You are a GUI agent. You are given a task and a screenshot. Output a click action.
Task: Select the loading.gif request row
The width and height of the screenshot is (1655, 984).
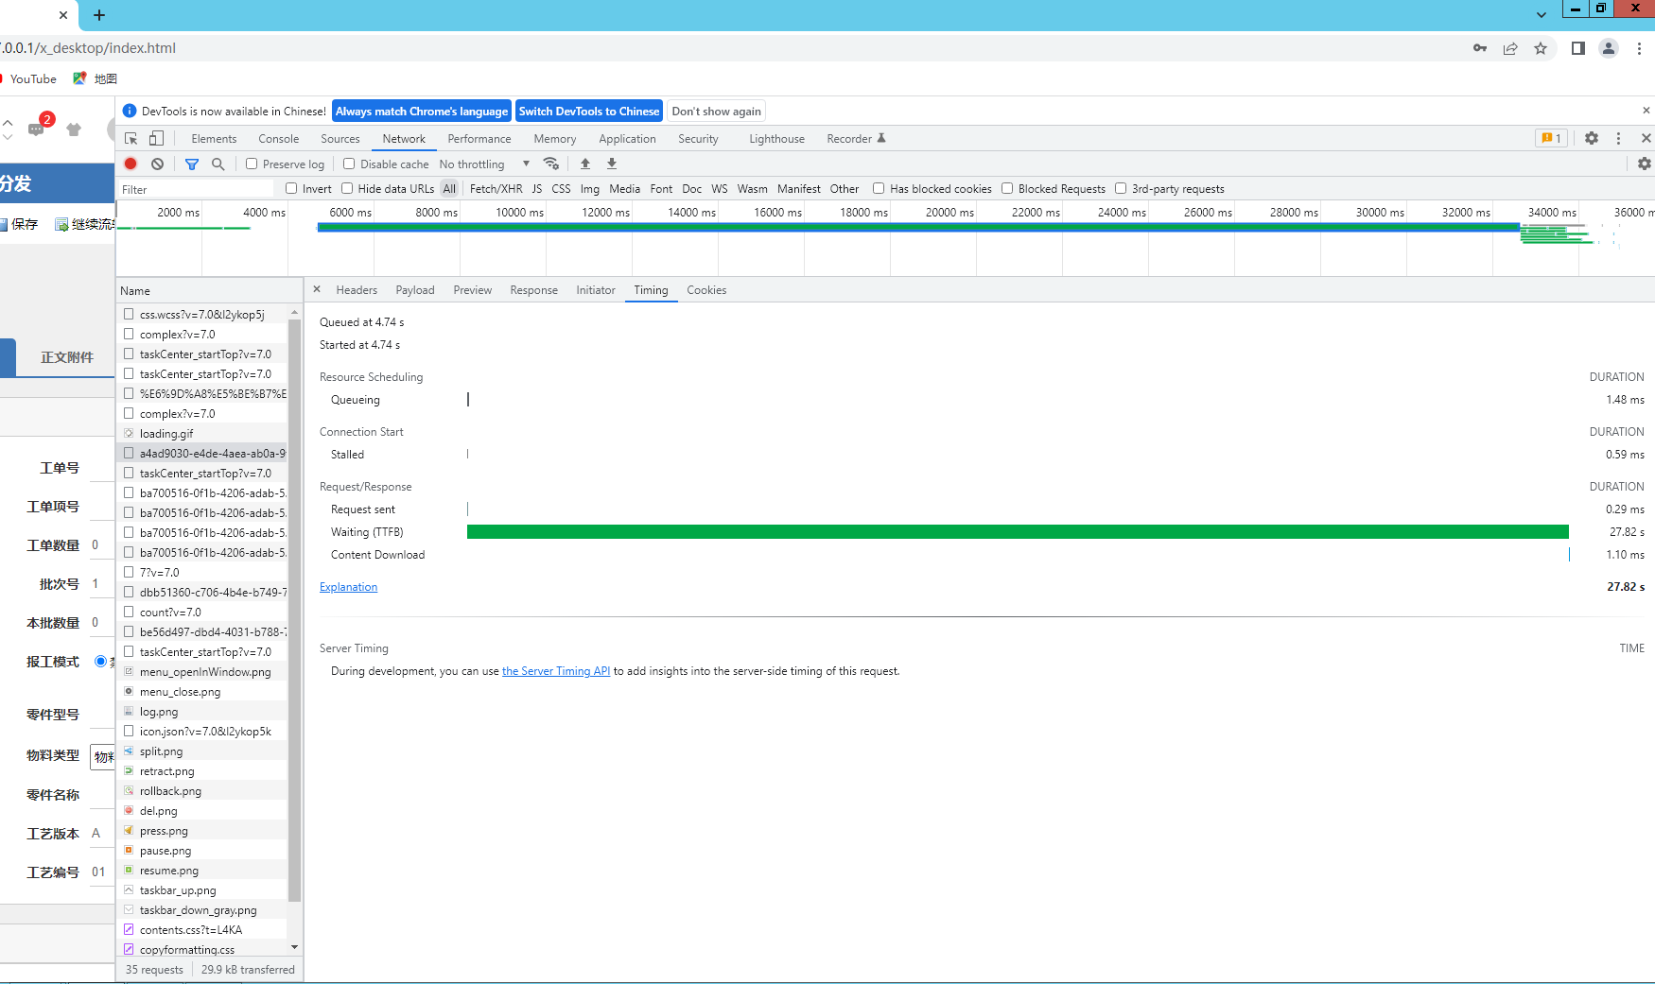click(202, 433)
